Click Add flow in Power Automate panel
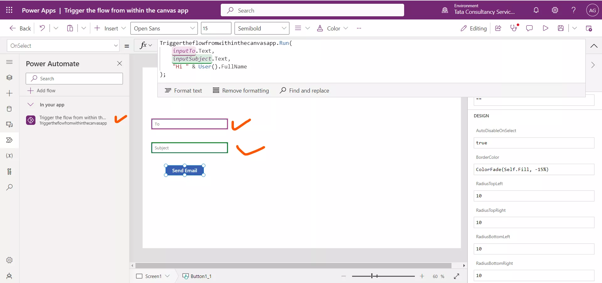602x283 pixels. pyautogui.click(x=45, y=91)
